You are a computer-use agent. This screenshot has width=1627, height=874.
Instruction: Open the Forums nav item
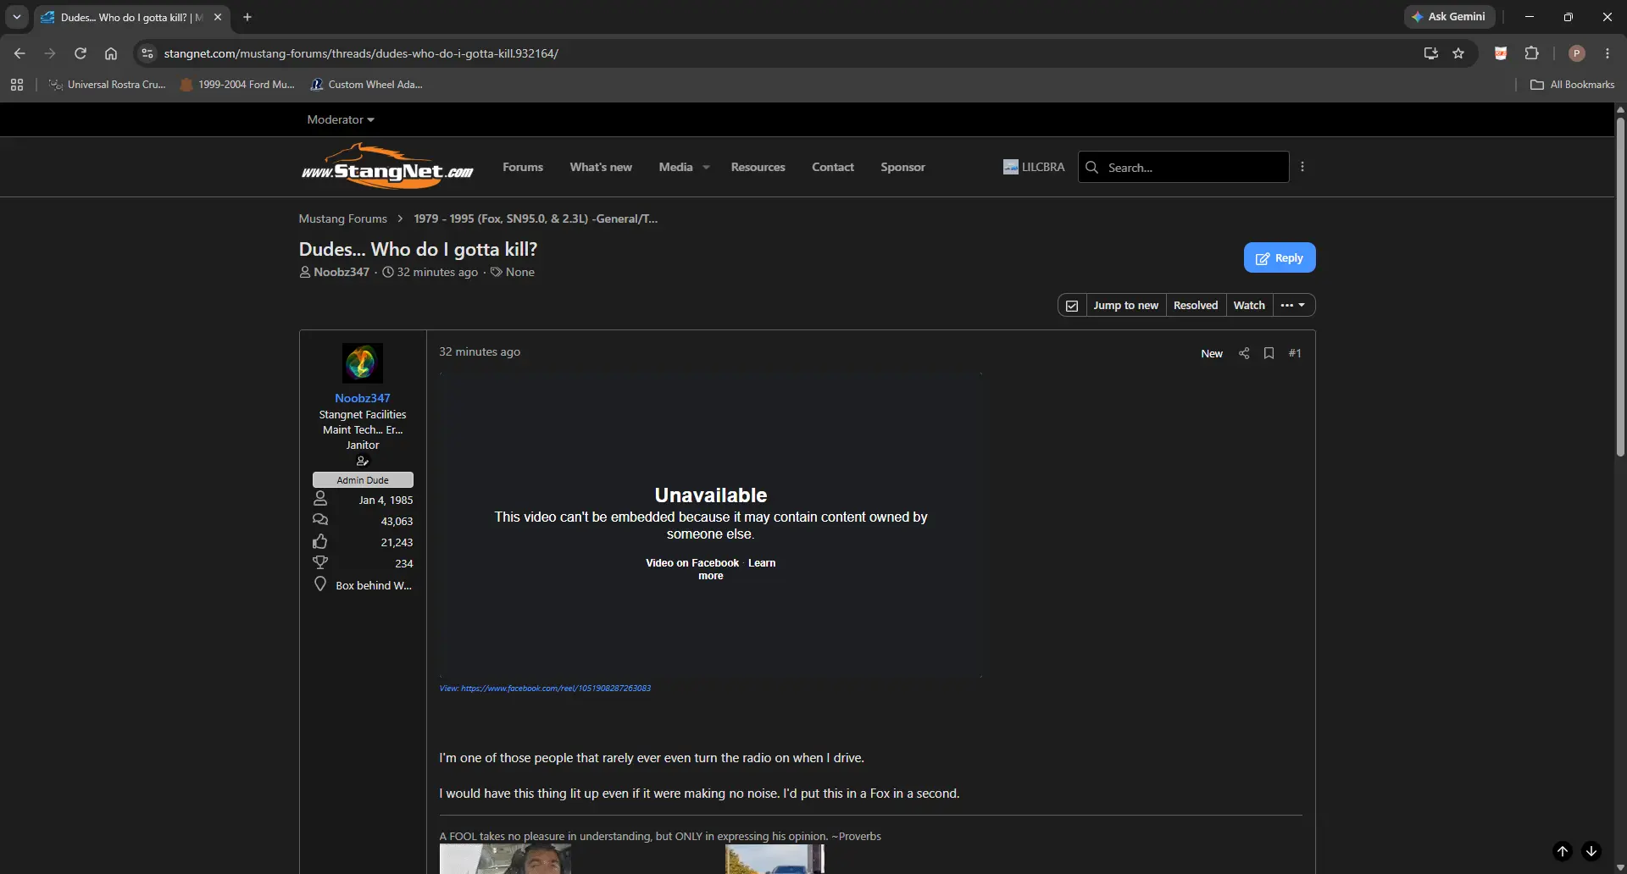[x=523, y=167]
